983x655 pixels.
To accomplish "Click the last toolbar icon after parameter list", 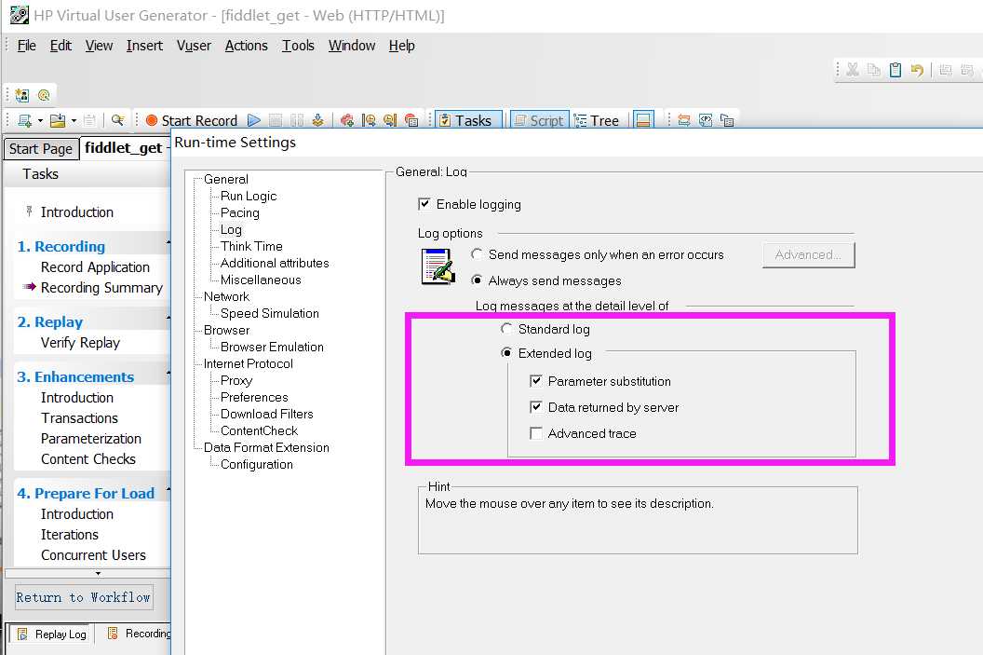I will [x=727, y=120].
